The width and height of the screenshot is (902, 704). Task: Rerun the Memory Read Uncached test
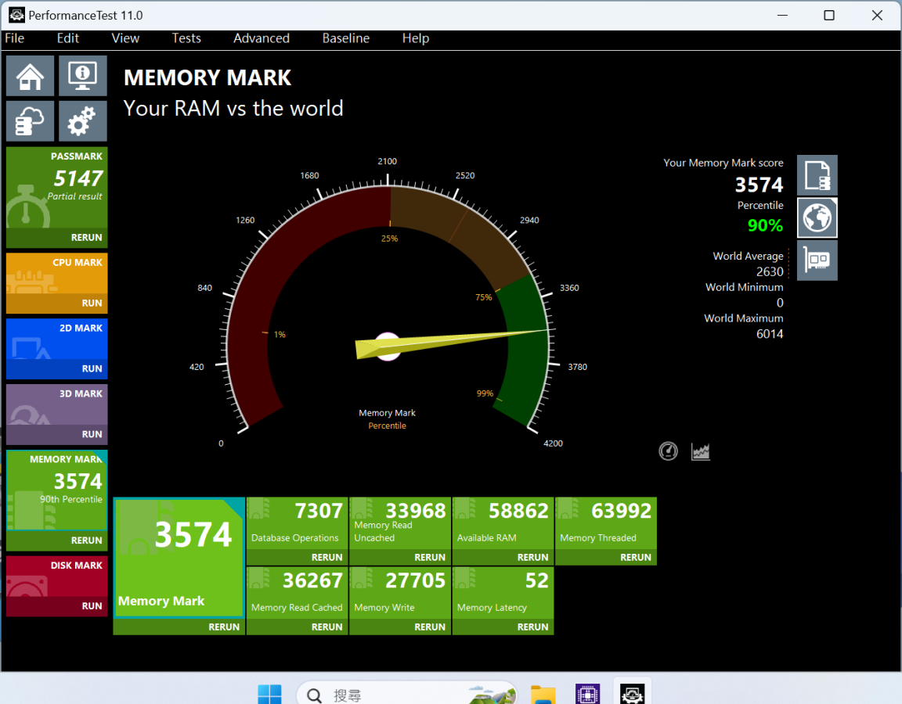click(x=400, y=557)
